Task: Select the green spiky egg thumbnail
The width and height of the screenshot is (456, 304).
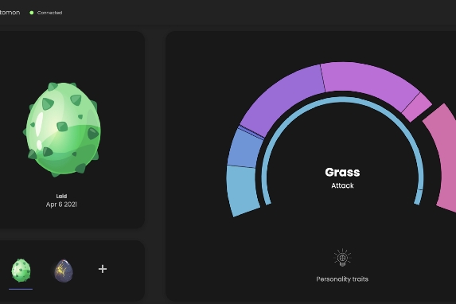Action: click(x=21, y=271)
